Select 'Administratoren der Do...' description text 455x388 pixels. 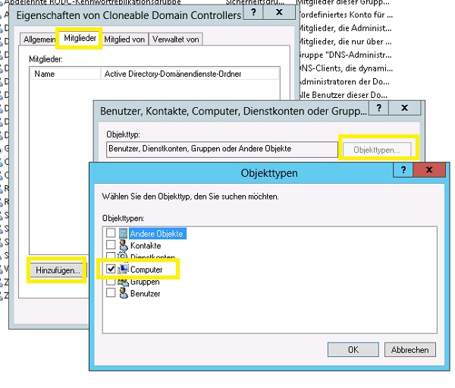pyautogui.click(x=344, y=81)
